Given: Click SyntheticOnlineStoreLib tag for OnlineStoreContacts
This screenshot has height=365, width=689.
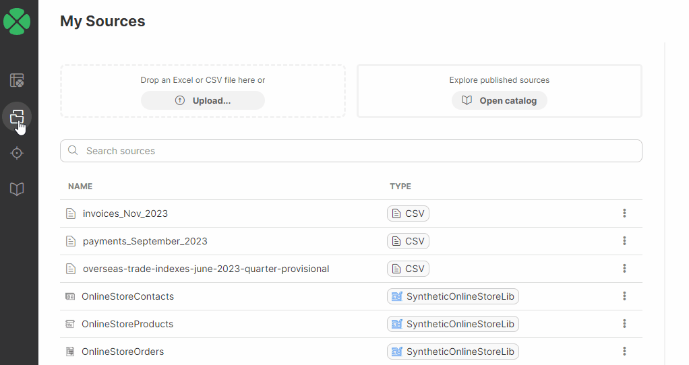Looking at the screenshot, I should pos(453,296).
